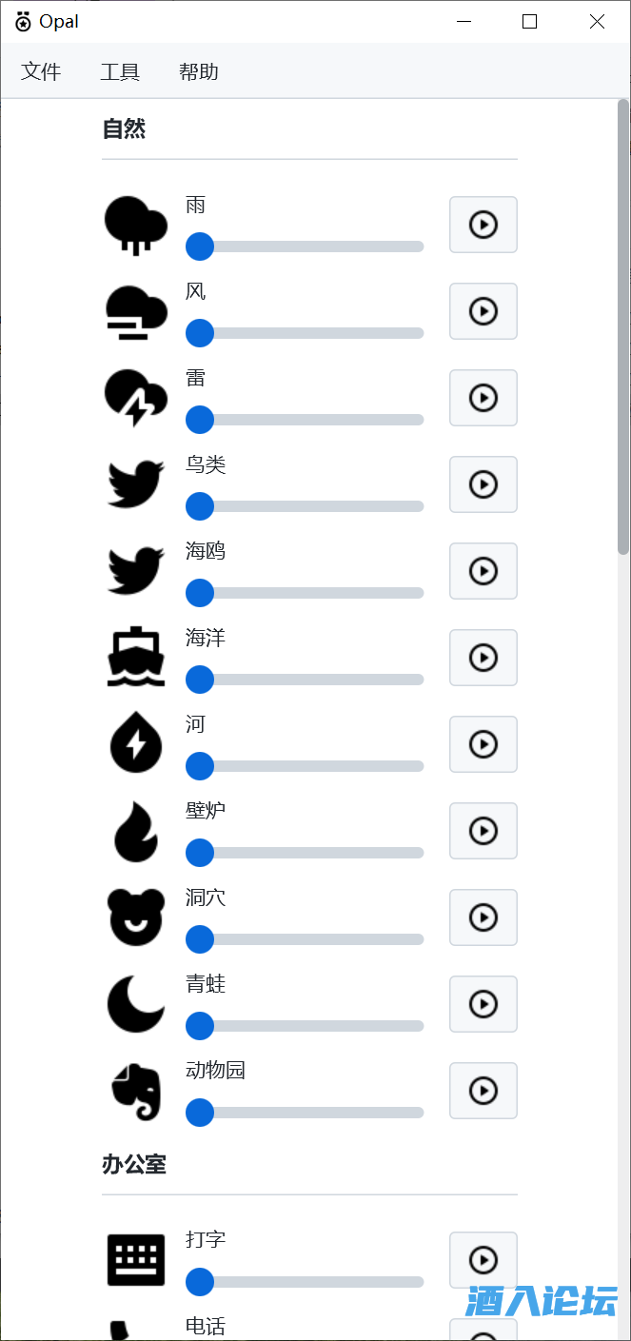Screen dimensions: 631x1341
Task: Play the 鸟类 birds sound
Action: [x=483, y=484]
